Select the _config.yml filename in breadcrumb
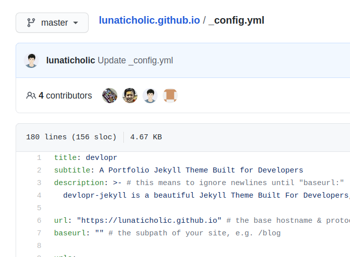Image resolution: width=350 pixels, height=257 pixels. [236, 20]
